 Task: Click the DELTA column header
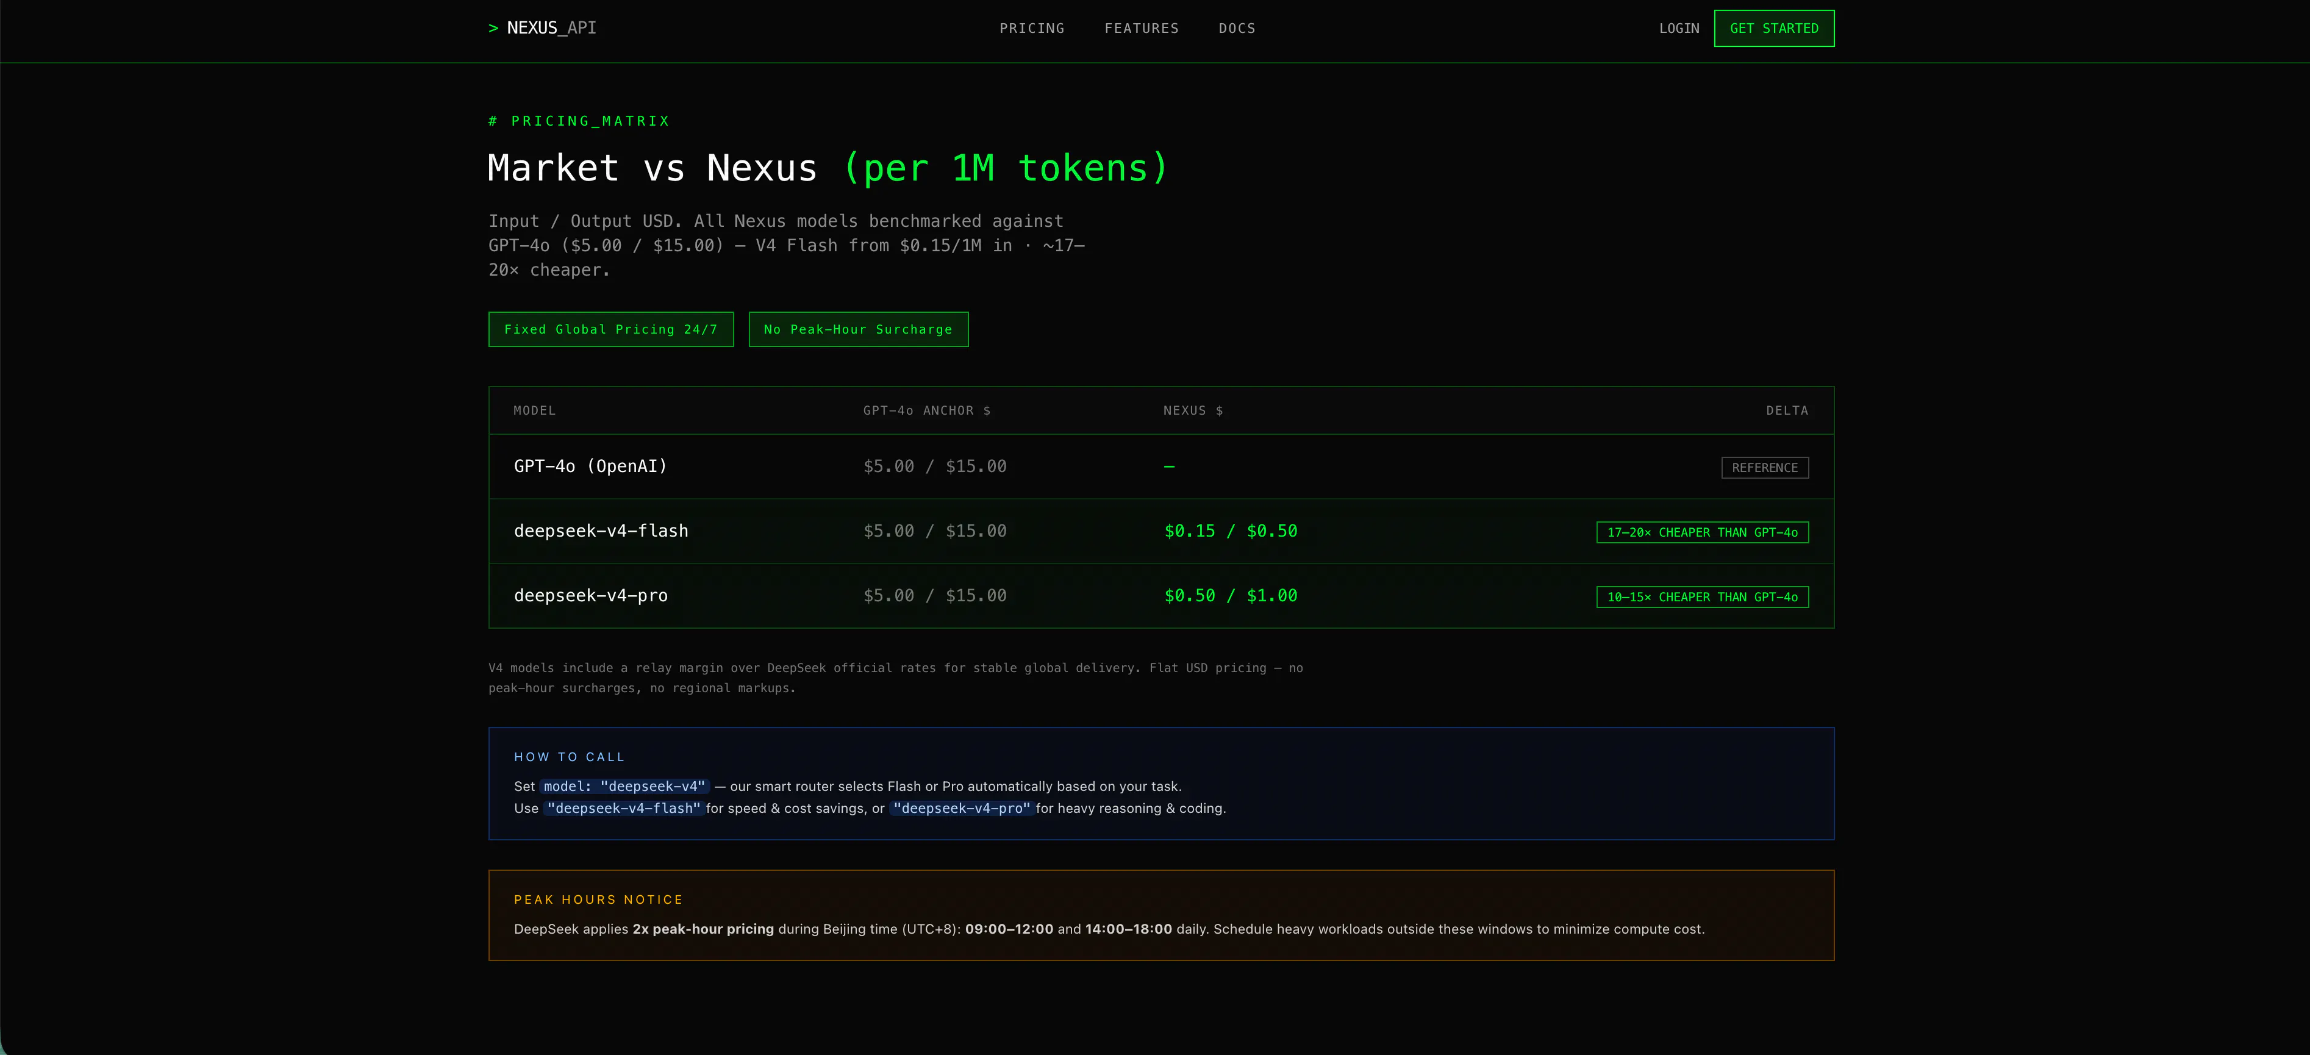1786,411
